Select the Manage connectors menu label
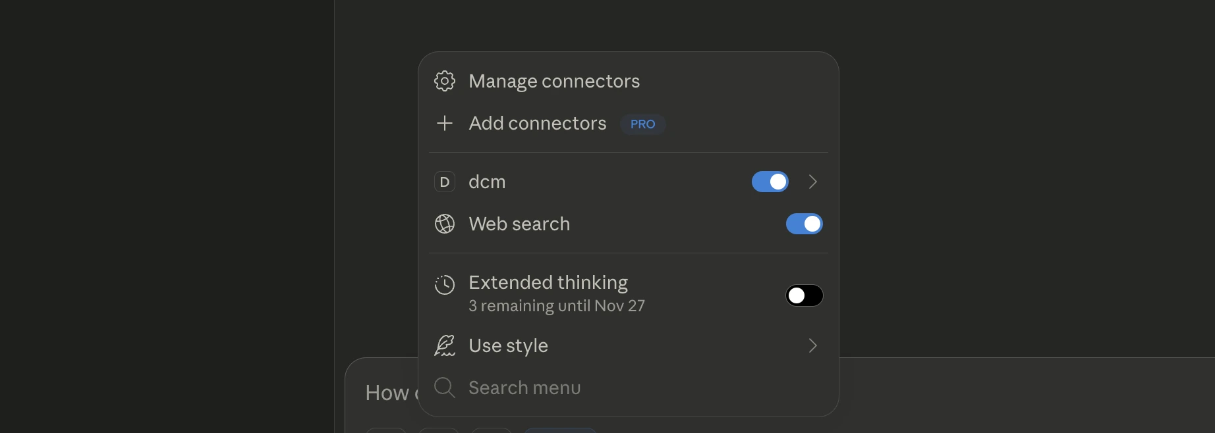This screenshot has height=433, width=1215. [x=554, y=81]
